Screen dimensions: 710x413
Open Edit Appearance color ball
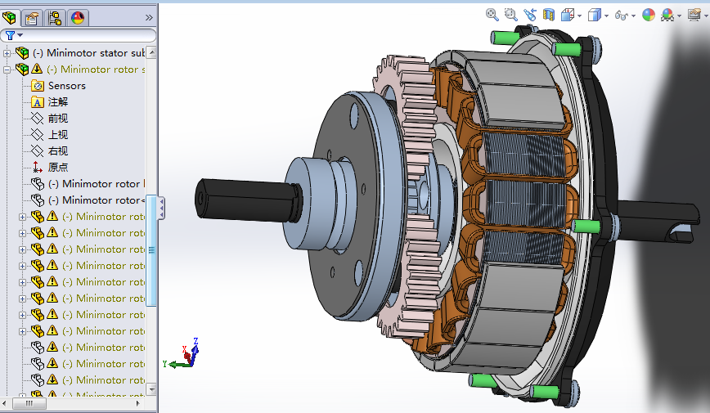649,15
